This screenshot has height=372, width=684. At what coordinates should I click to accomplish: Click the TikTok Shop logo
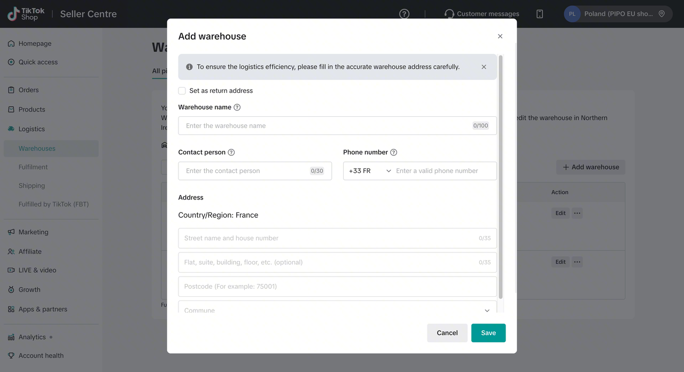pos(26,14)
